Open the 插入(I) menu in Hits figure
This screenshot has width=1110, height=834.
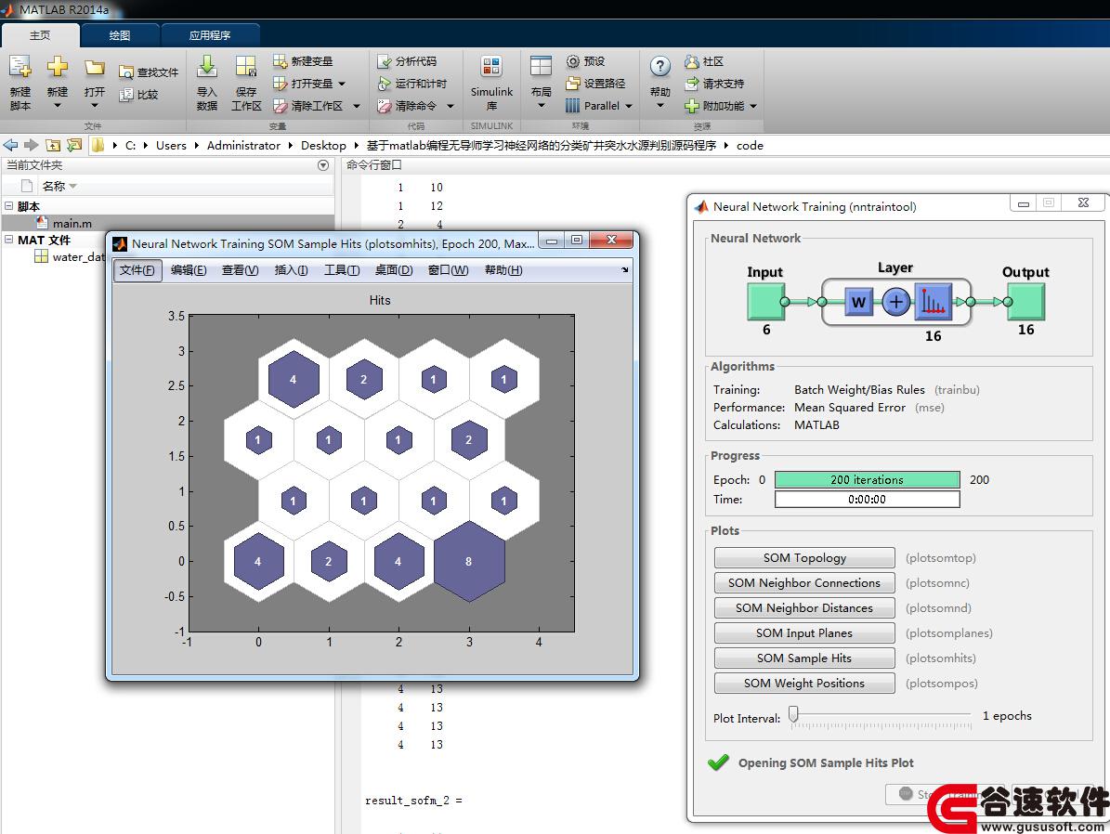coord(291,269)
